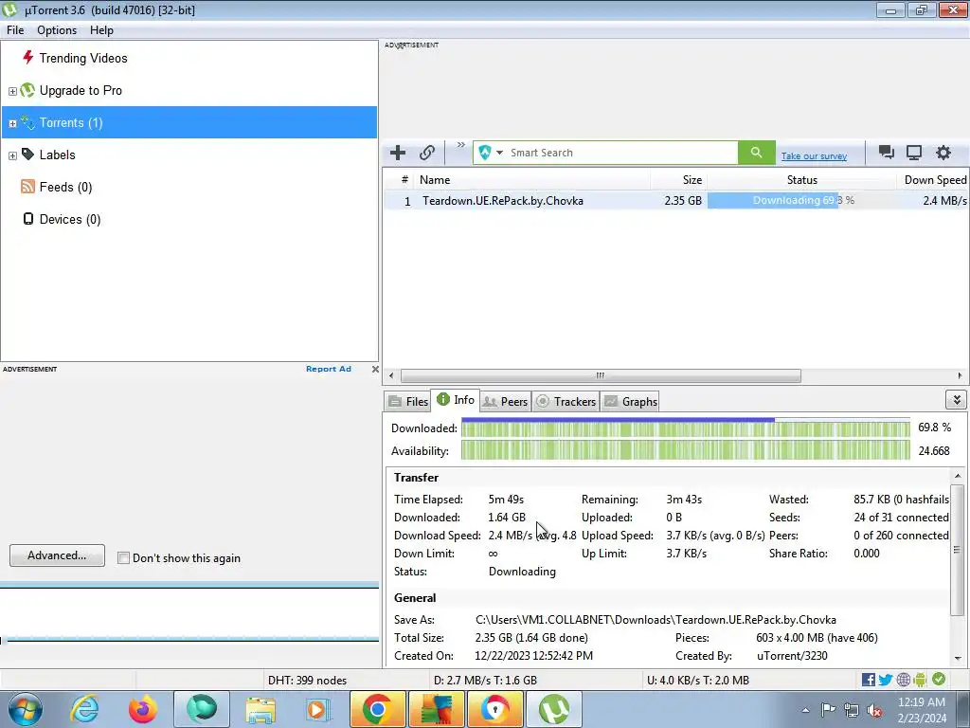Switch to the Graphs tab

point(630,401)
